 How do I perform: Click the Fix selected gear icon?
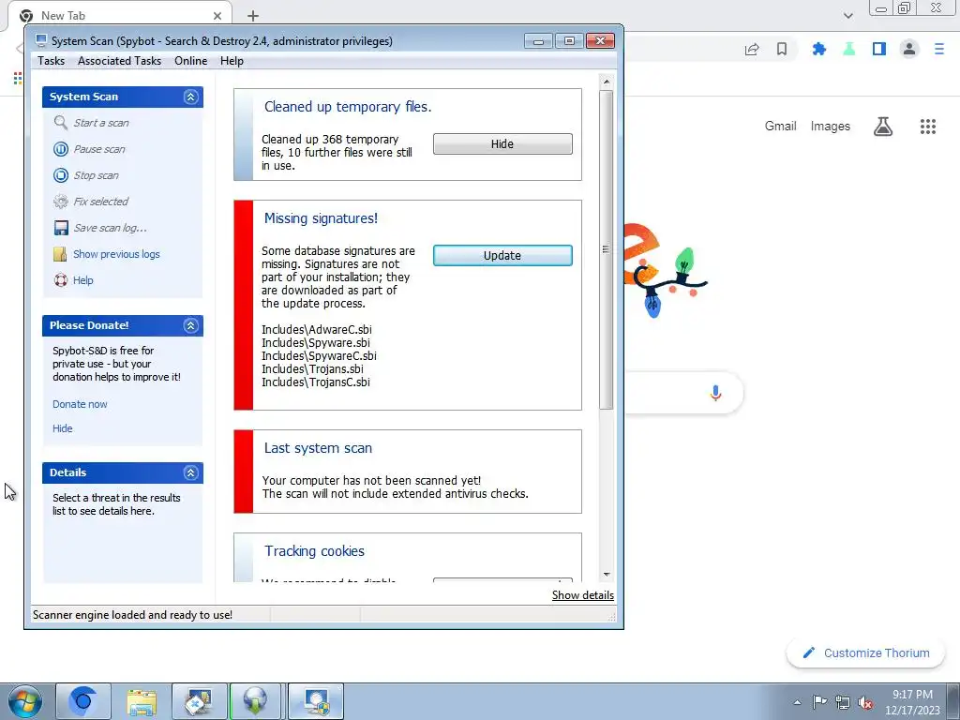coord(61,202)
